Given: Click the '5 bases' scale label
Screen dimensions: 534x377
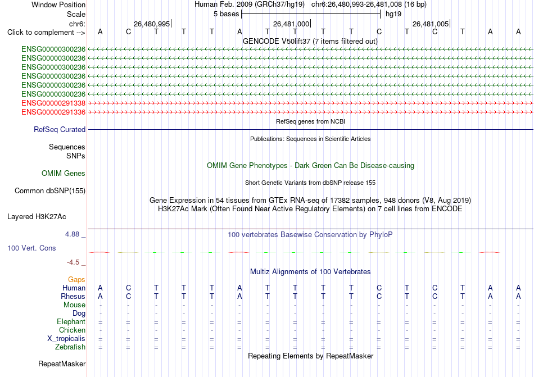Looking at the screenshot, I should [x=226, y=14].
